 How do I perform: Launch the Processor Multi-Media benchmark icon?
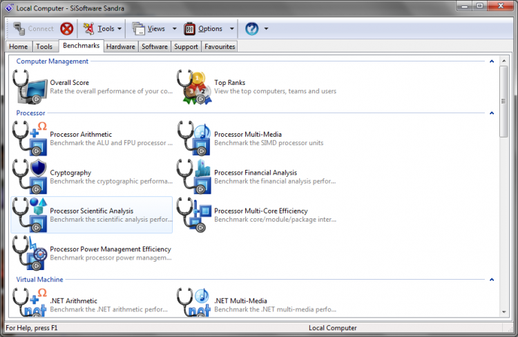coord(194,138)
